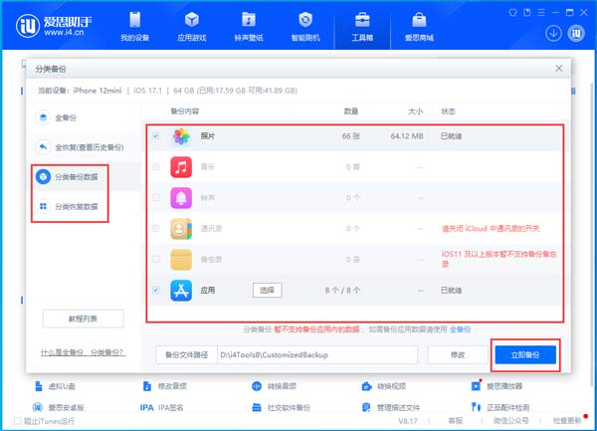597x431 pixels.
Task: Click the 请关闭 iCloud 中通讯录的开关 warning text
Action: tap(491, 229)
